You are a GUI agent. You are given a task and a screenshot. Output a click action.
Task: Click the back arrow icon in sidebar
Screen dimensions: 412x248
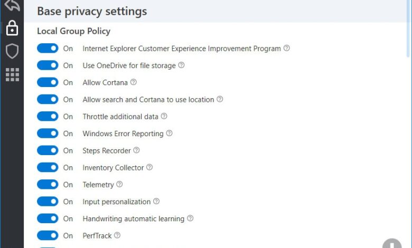coord(12,5)
